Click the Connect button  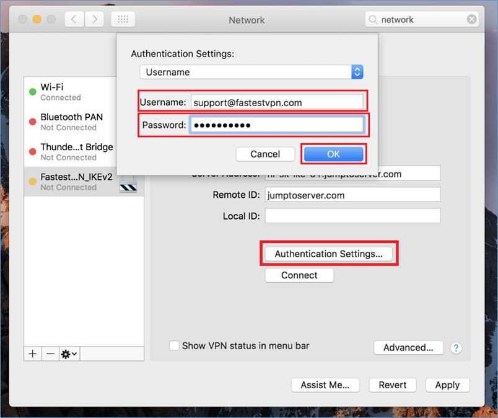pyautogui.click(x=299, y=275)
